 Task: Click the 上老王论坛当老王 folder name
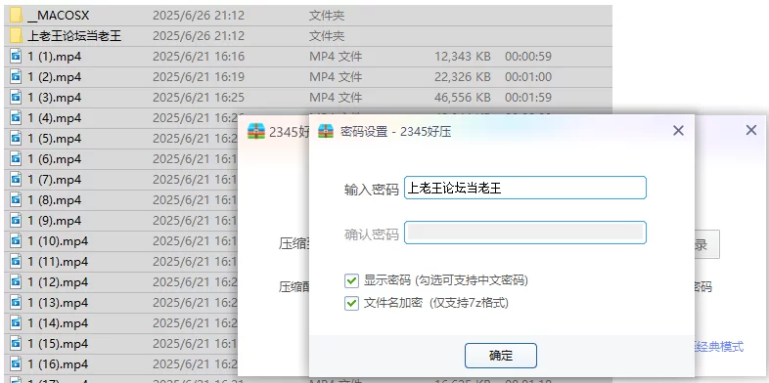74,36
